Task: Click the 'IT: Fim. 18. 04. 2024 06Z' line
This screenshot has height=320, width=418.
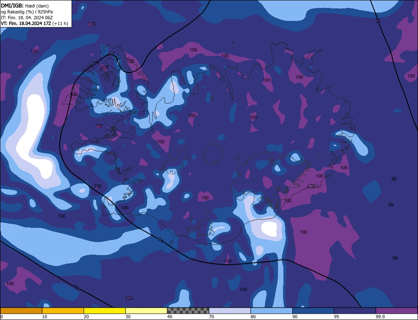Action: click(x=27, y=18)
